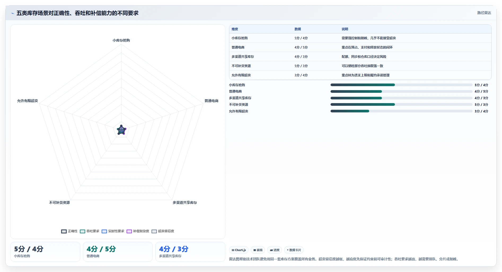502x272 pixels.
Task: Click the radar axis label 多渠道共享库存
Action: pyautogui.click(x=185, y=203)
